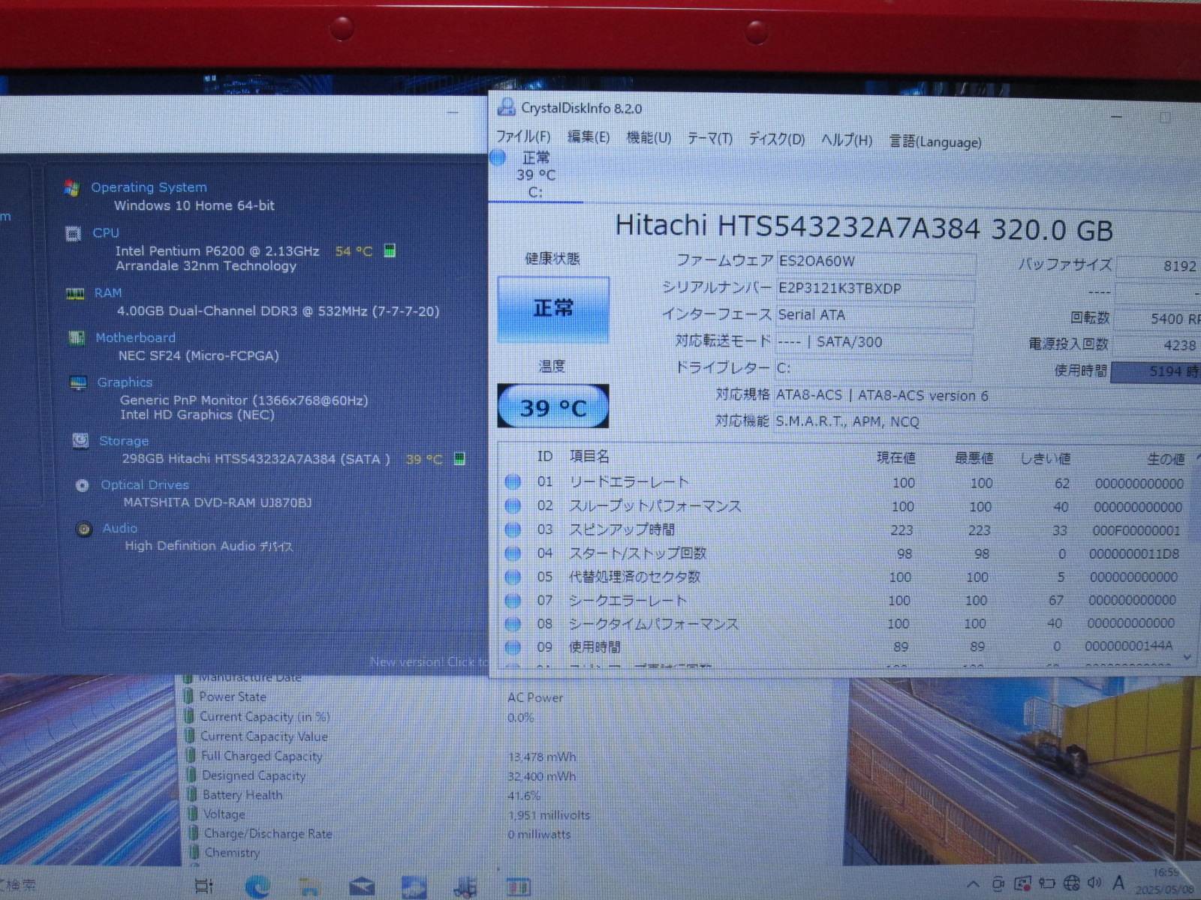Click the disc icon beside Optical Drives

tap(82, 485)
